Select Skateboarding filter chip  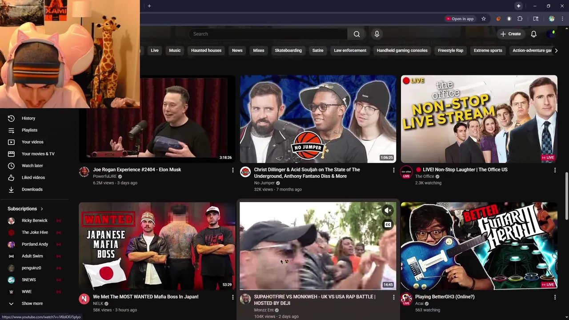(288, 51)
